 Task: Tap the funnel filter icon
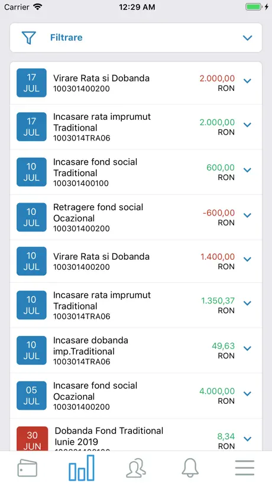click(29, 38)
